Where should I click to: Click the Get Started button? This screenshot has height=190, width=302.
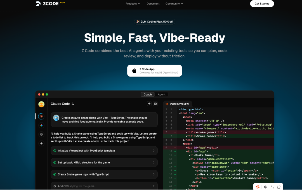(262, 4)
